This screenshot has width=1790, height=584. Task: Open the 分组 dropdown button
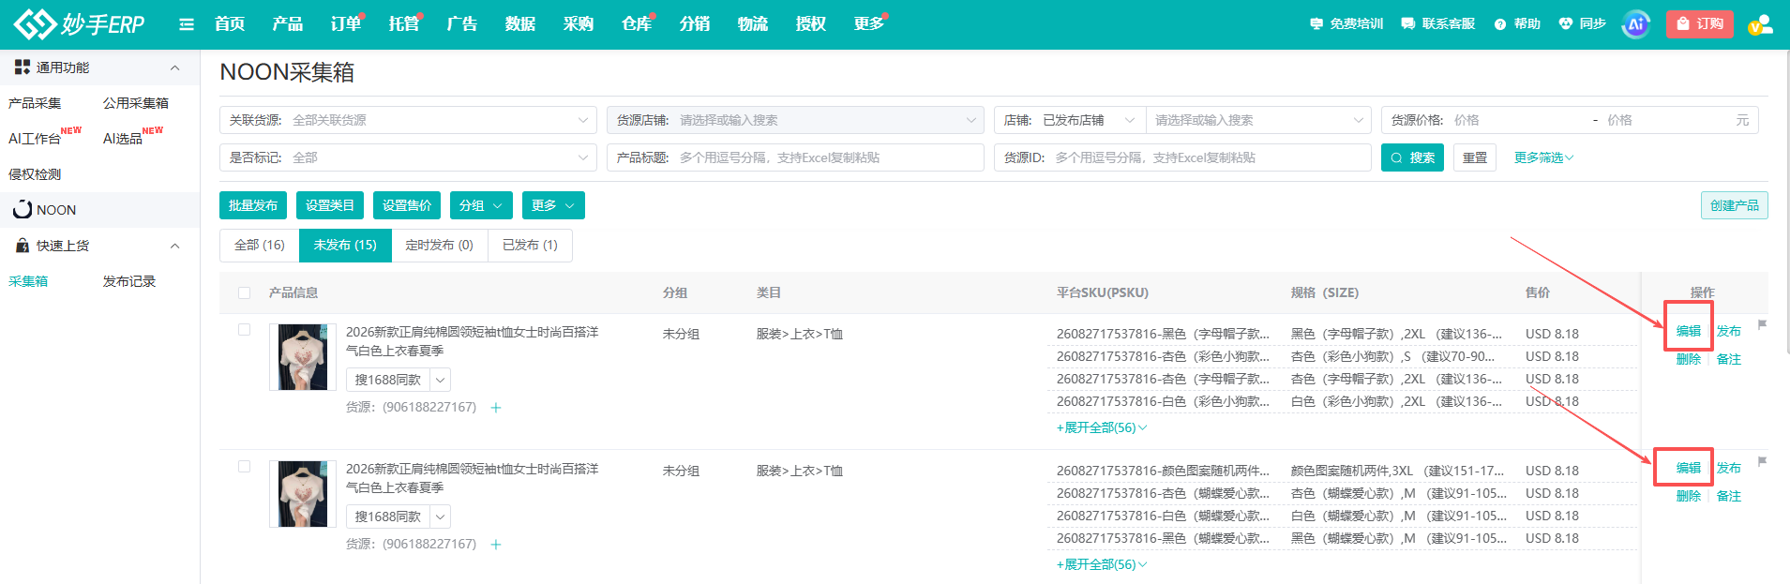click(481, 205)
